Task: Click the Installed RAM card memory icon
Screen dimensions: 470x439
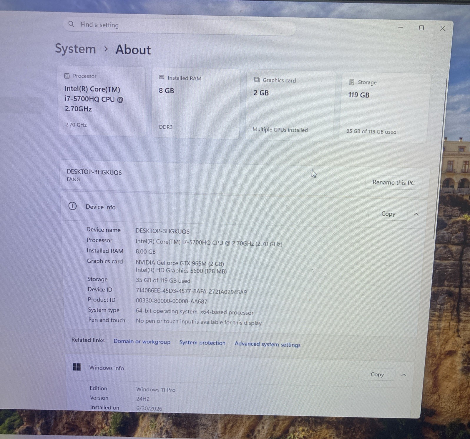Action: (x=162, y=77)
